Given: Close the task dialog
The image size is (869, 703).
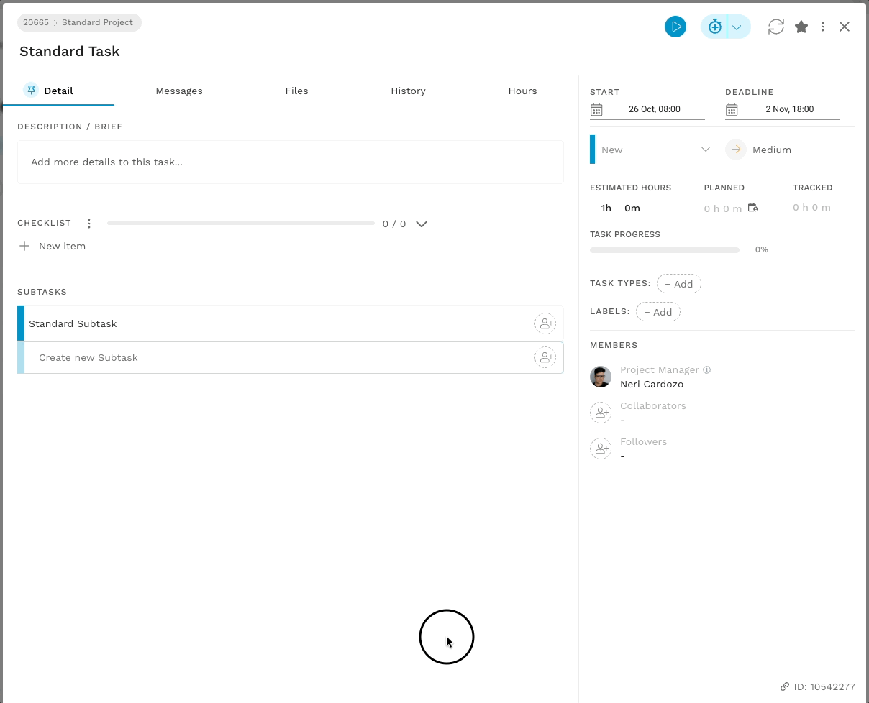Looking at the screenshot, I should pos(845,27).
